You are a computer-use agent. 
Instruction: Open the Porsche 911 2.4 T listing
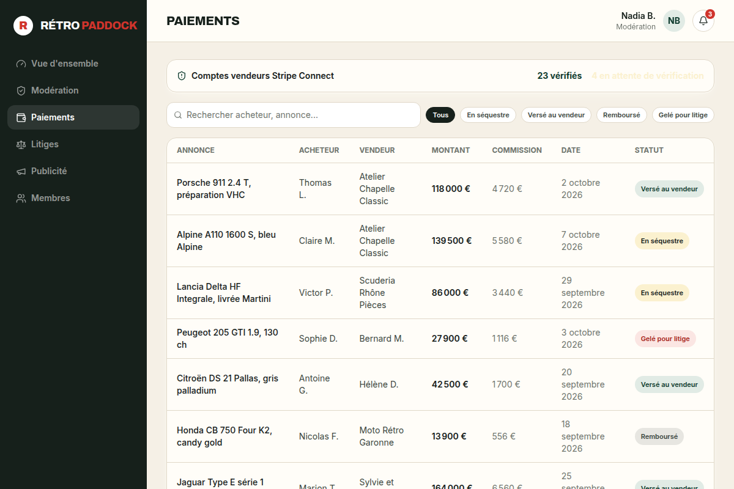click(x=214, y=189)
